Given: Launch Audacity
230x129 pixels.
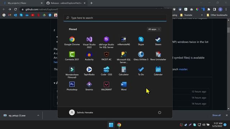Looking at the screenshot, I should (89, 56).
